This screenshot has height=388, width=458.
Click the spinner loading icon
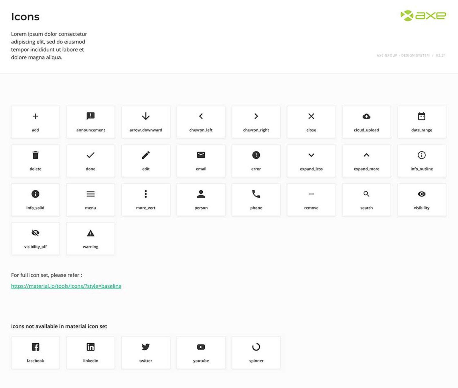(256, 347)
